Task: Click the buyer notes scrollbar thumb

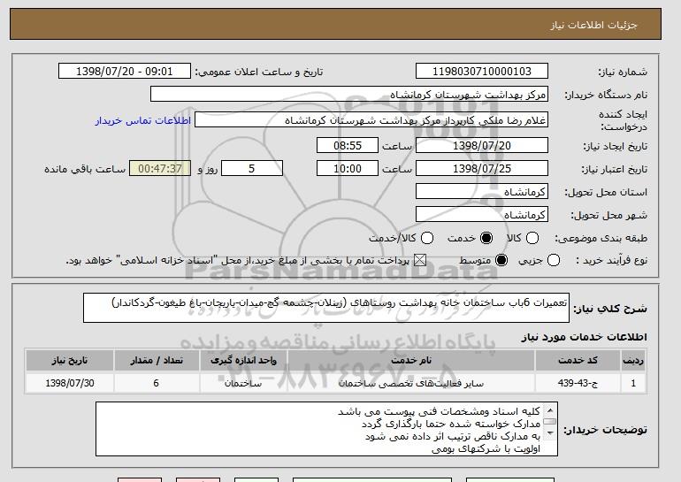Action: 550,421
